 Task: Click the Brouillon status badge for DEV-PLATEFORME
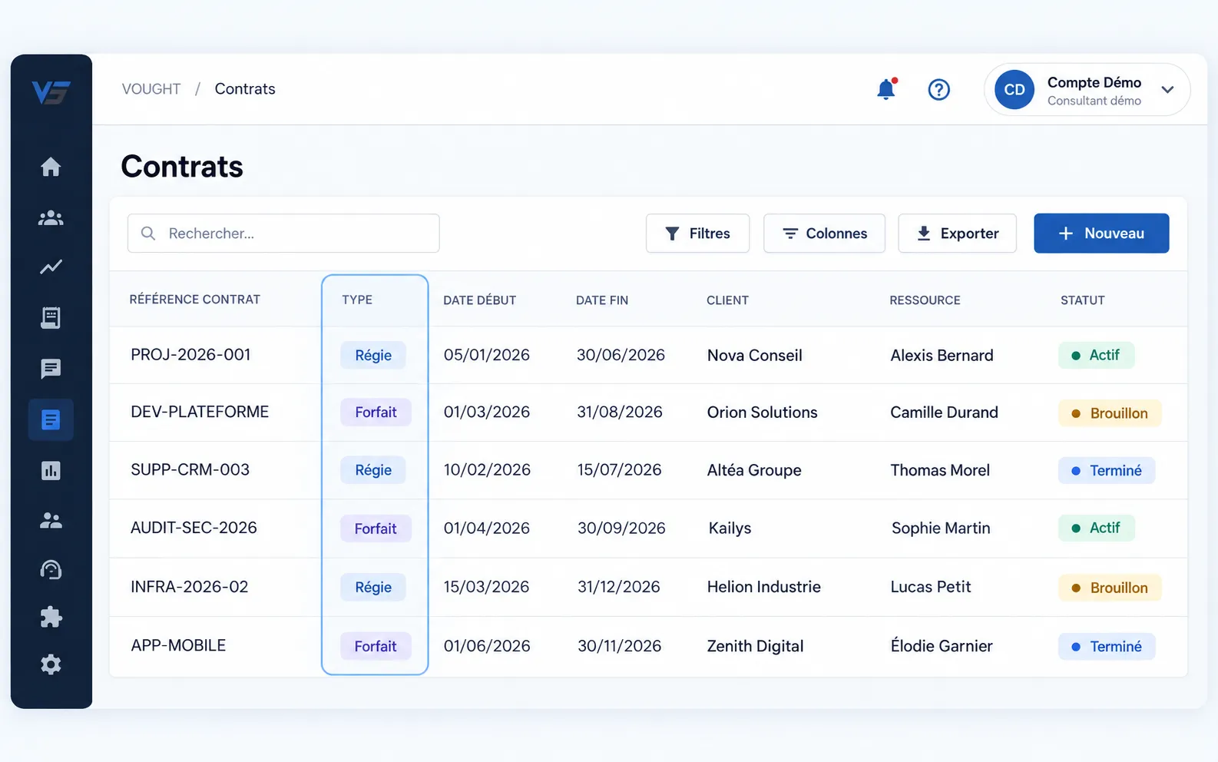[1110, 413]
